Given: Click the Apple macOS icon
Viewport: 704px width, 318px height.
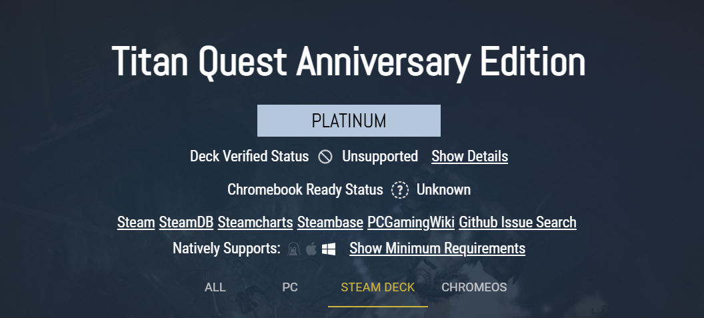Looking at the screenshot, I should click(311, 249).
